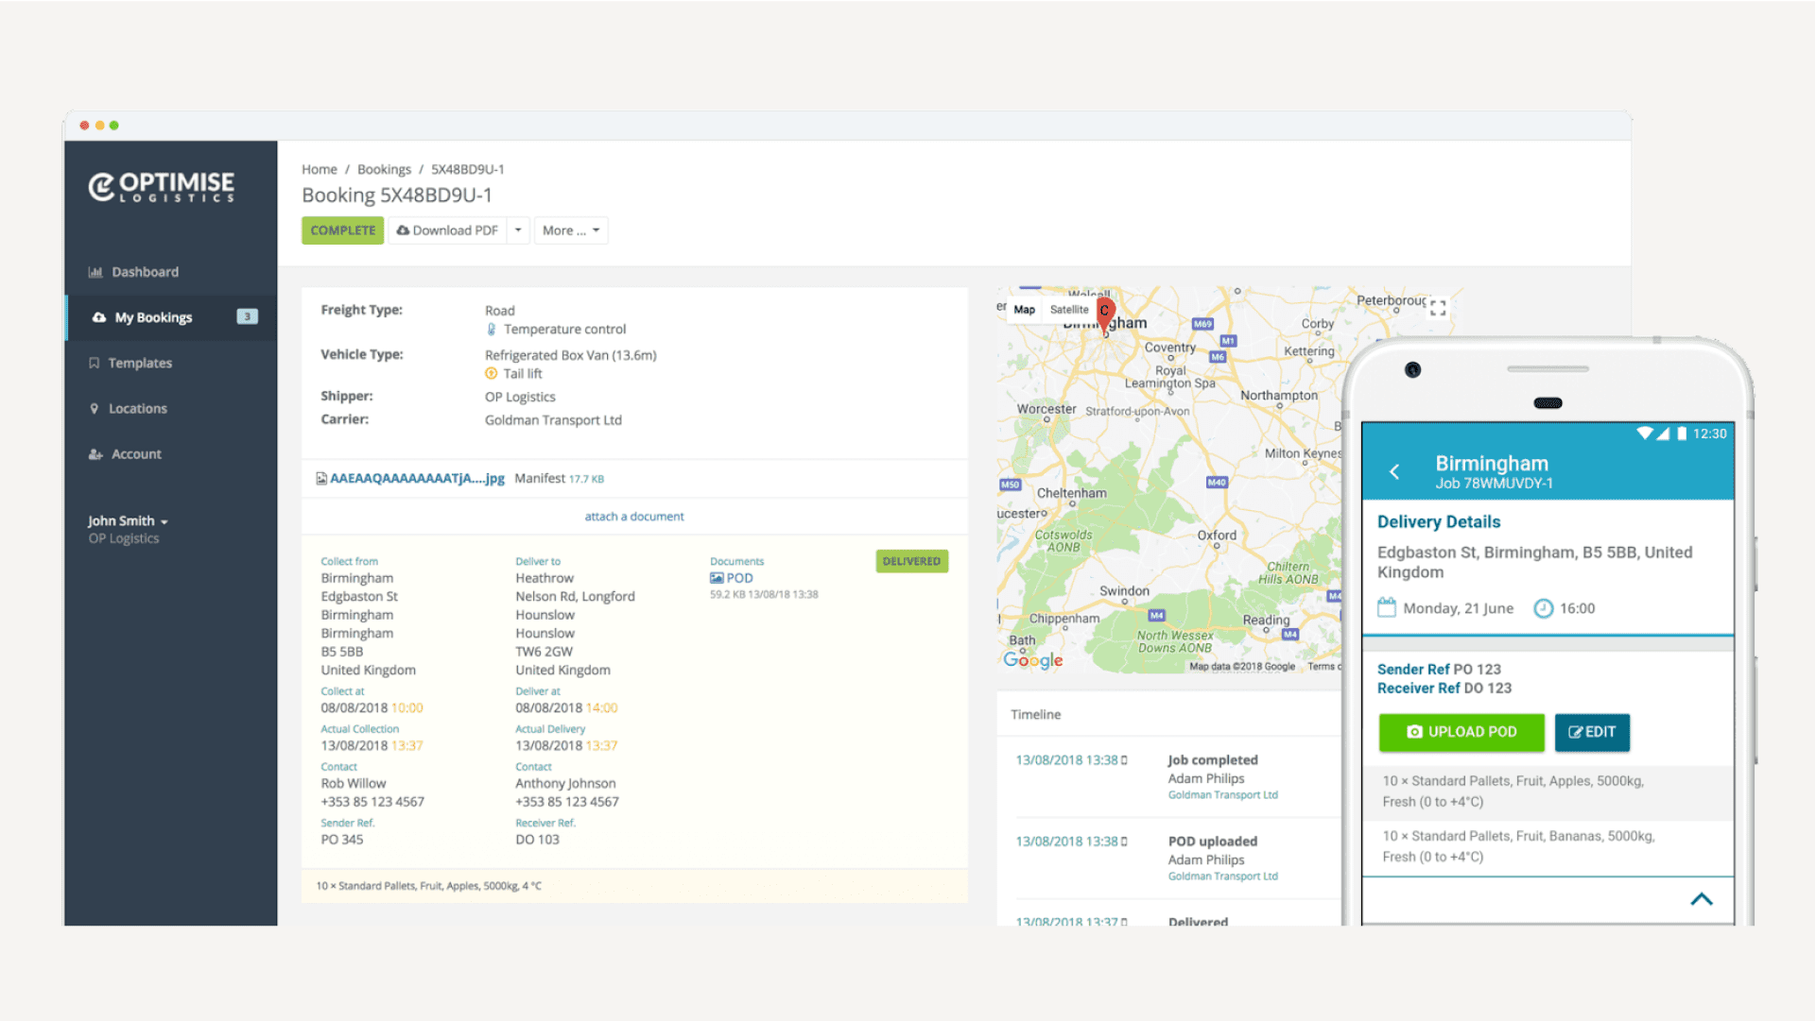The height and width of the screenshot is (1021, 1816).
Task: Click the temperature control thermometer icon
Action: click(x=492, y=329)
